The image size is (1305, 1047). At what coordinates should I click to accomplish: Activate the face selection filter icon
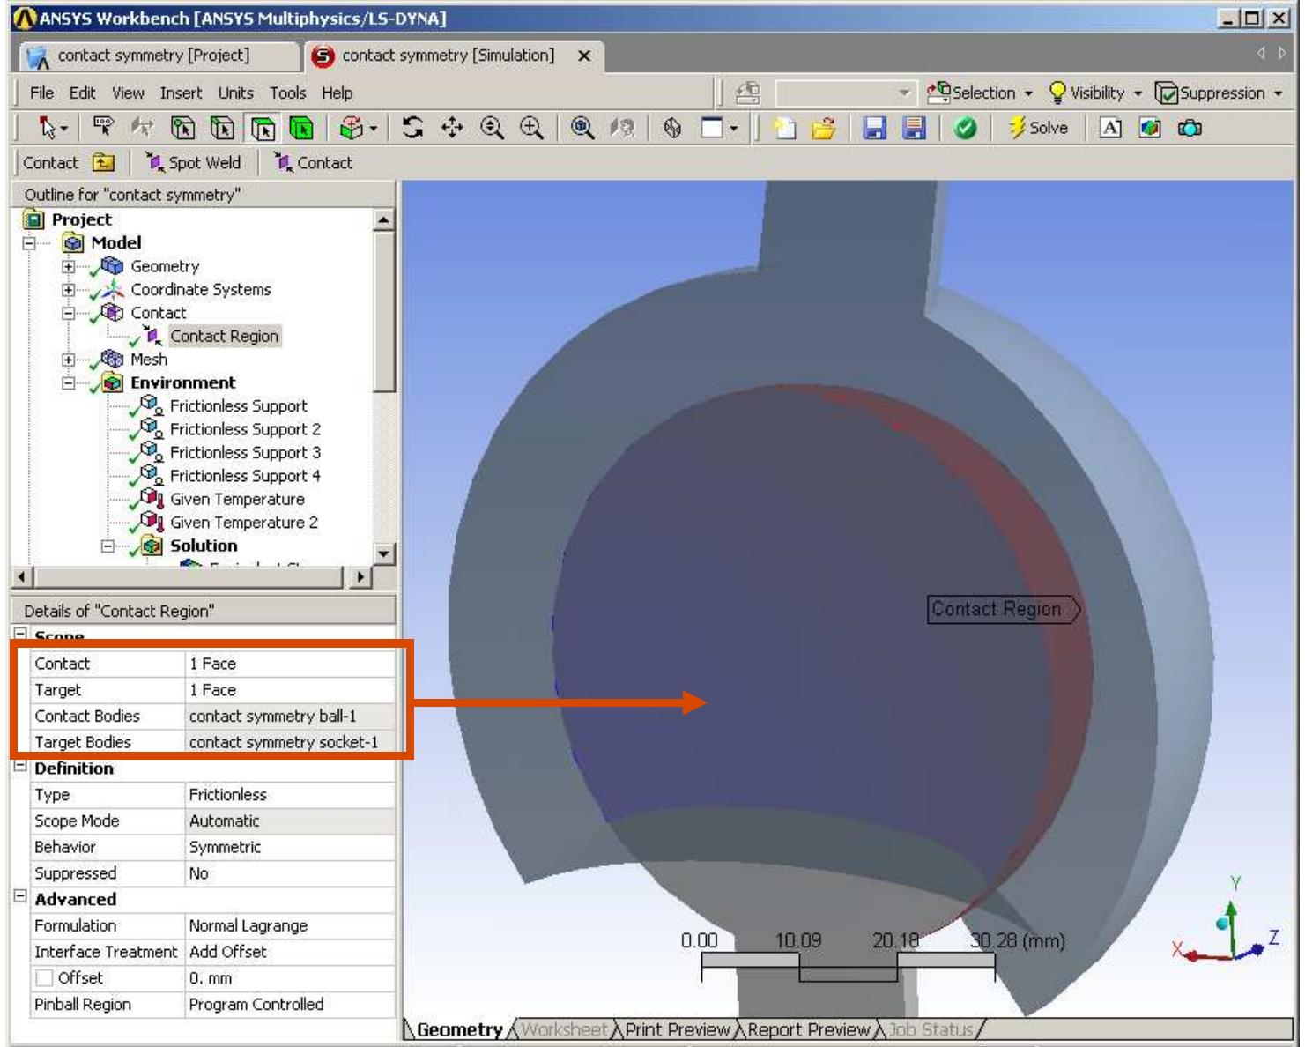click(x=262, y=128)
